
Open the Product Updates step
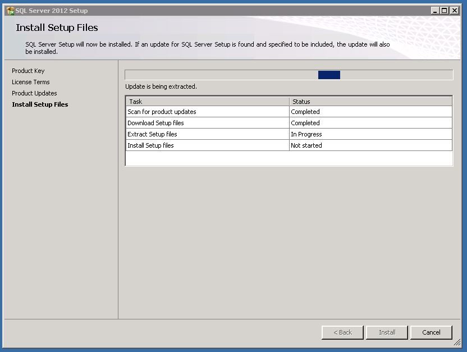tap(34, 93)
